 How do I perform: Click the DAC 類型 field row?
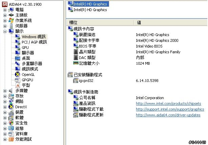click(87, 58)
